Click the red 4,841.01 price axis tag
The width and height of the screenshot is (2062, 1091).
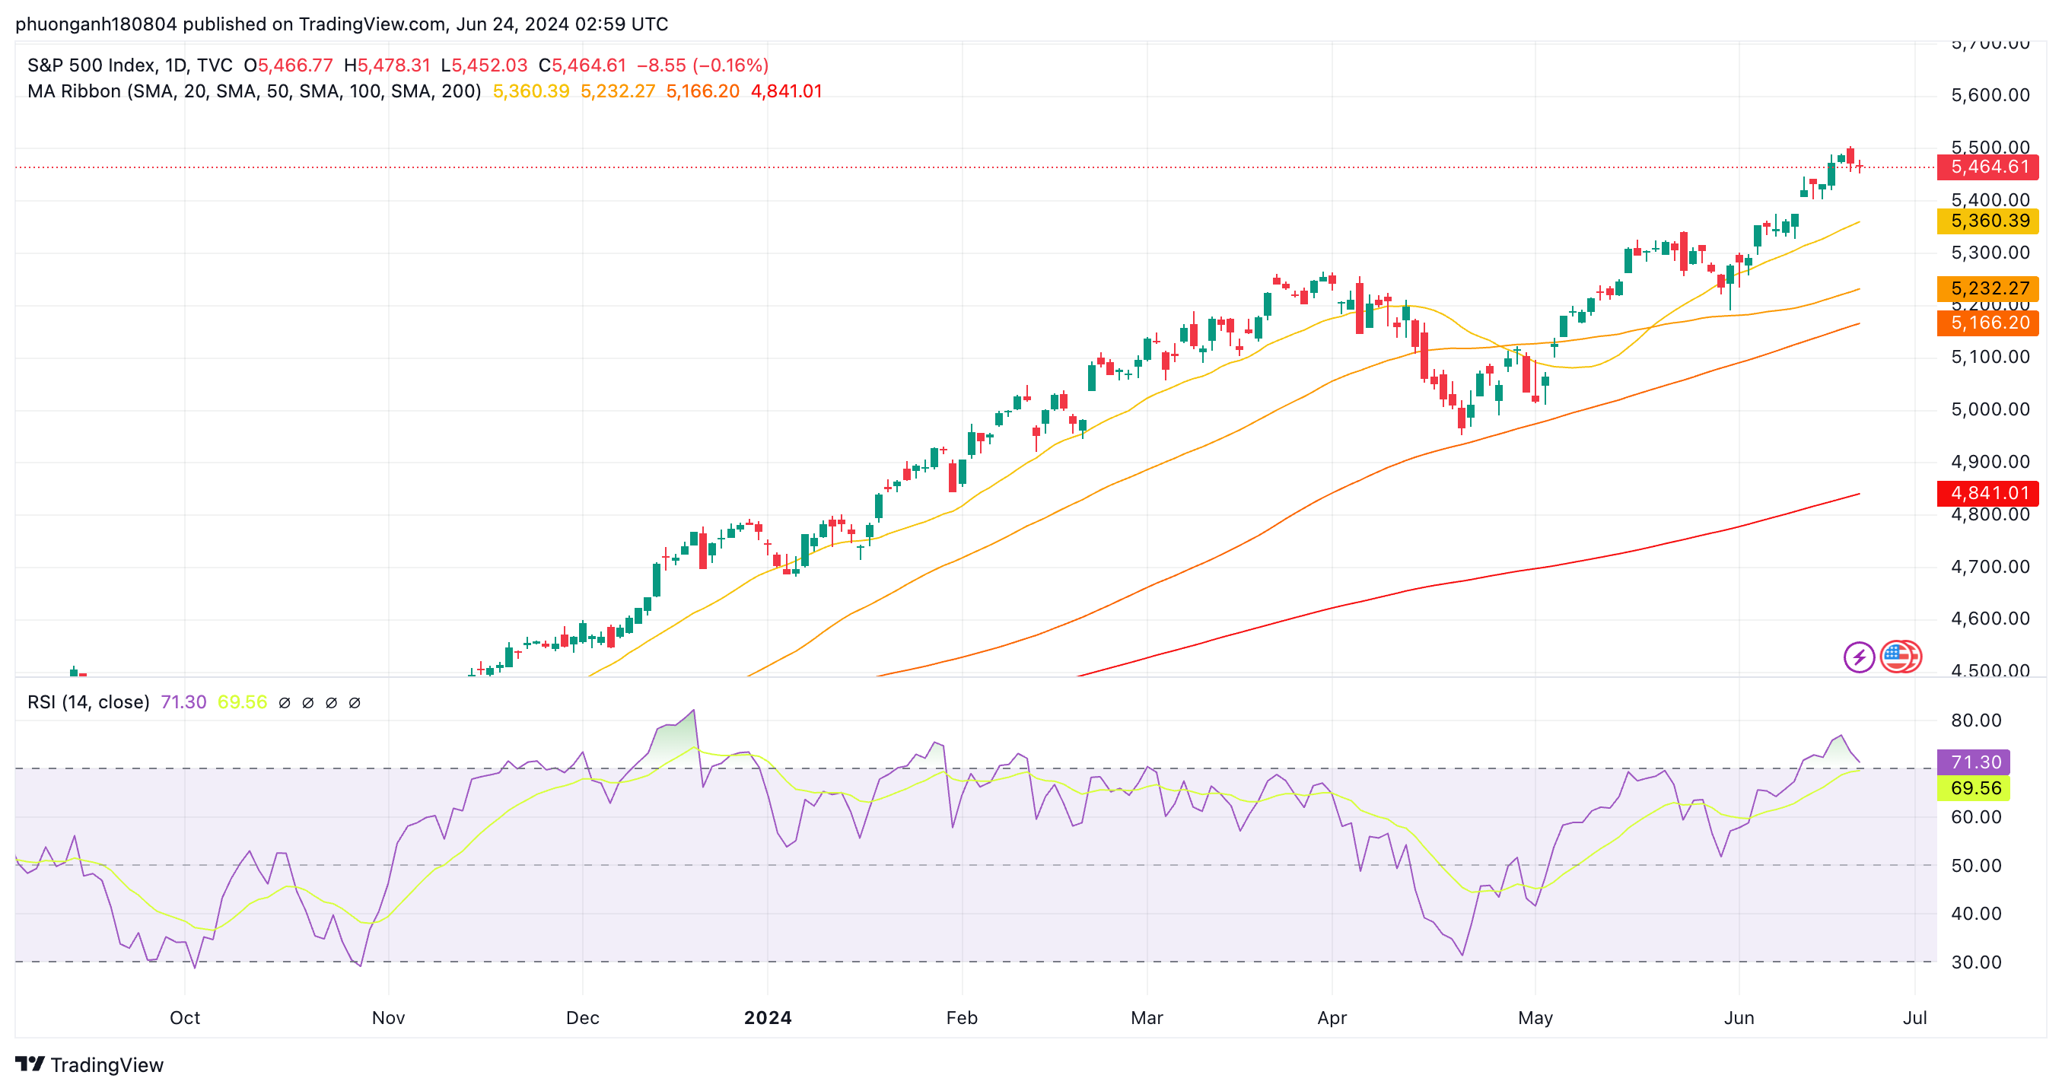pyautogui.click(x=1987, y=493)
